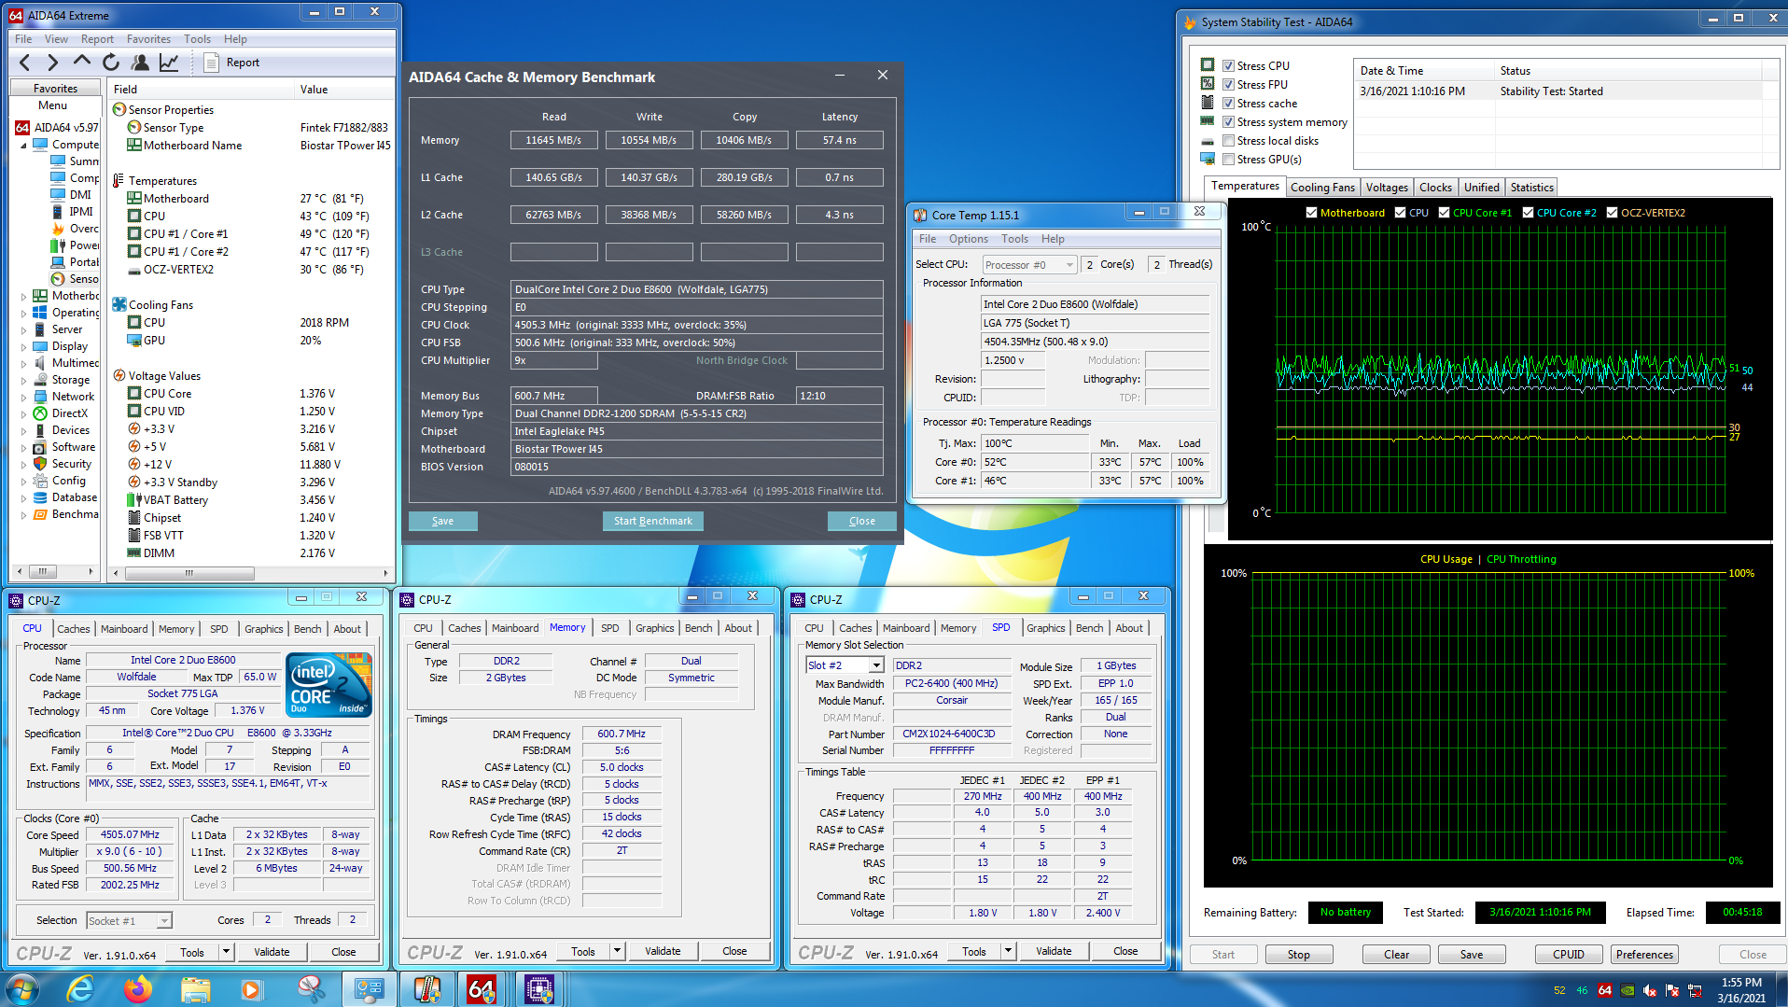Toggle the OCZ-VERTEX2 graph checkbox

(1612, 213)
